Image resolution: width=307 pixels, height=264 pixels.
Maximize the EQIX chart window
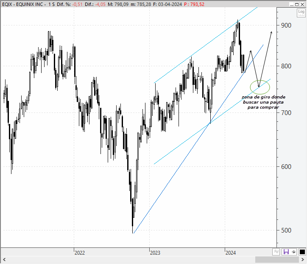[297, 4]
